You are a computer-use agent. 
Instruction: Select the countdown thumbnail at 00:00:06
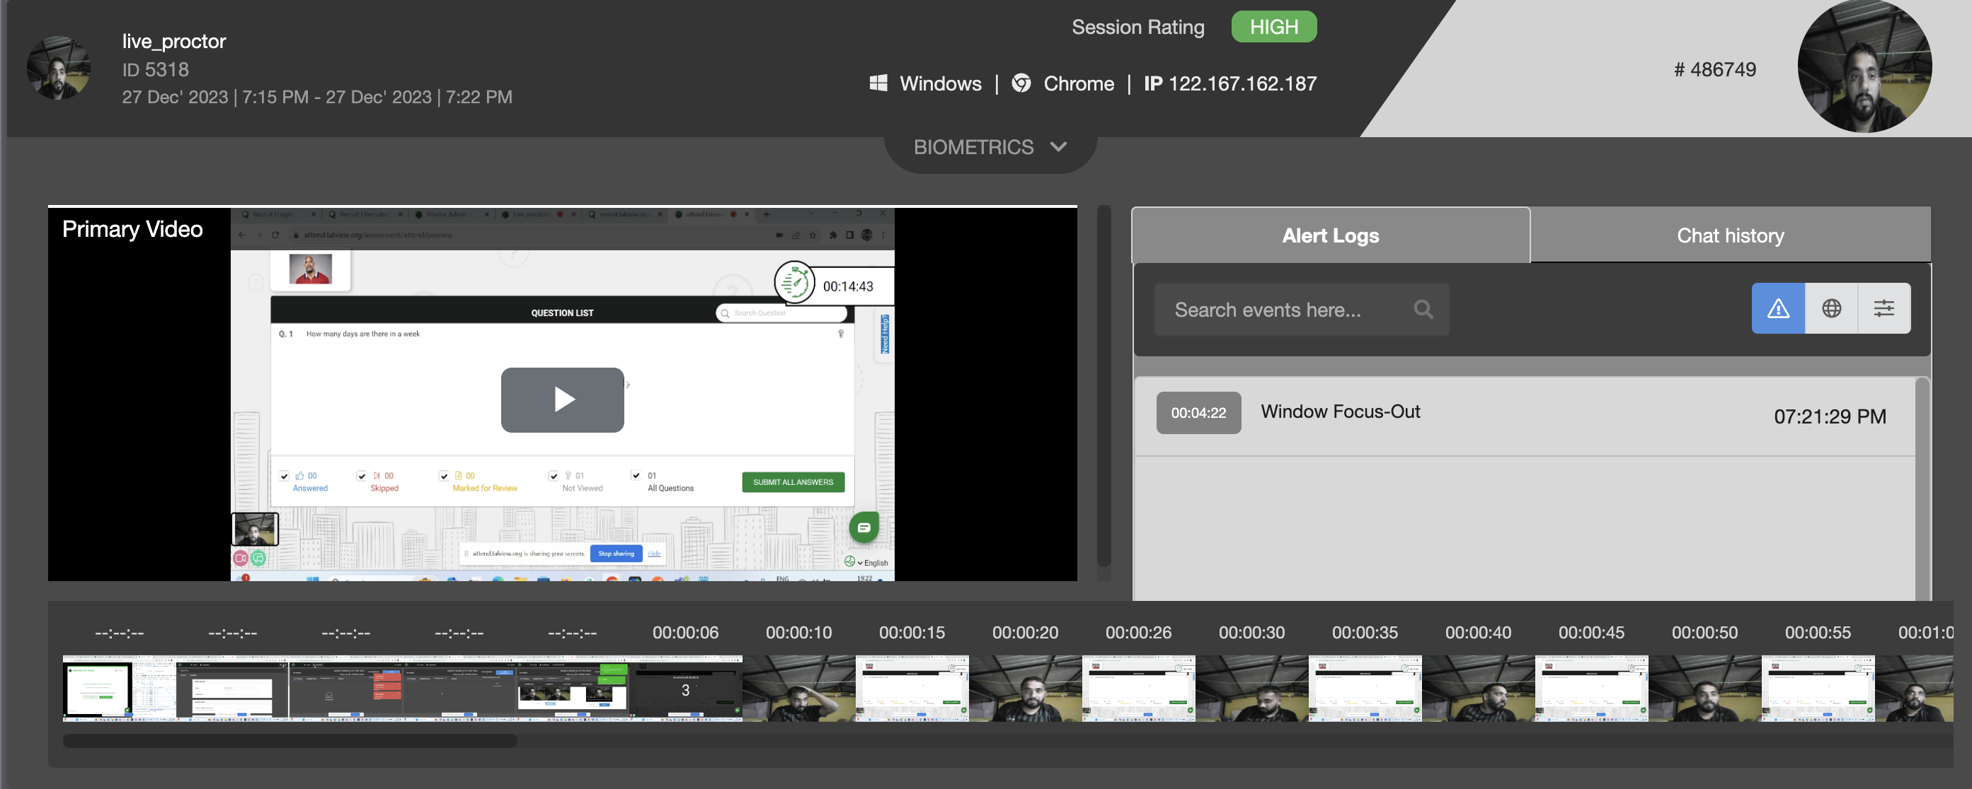(685, 689)
